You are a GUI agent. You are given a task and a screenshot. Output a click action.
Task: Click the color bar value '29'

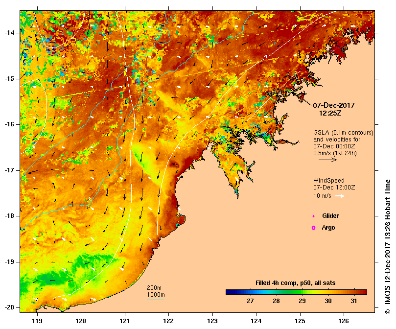pyautogui.click(x=303, y=301)
